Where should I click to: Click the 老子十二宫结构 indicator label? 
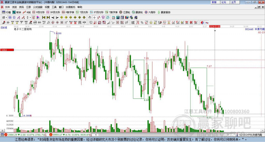tap(23, 29)
